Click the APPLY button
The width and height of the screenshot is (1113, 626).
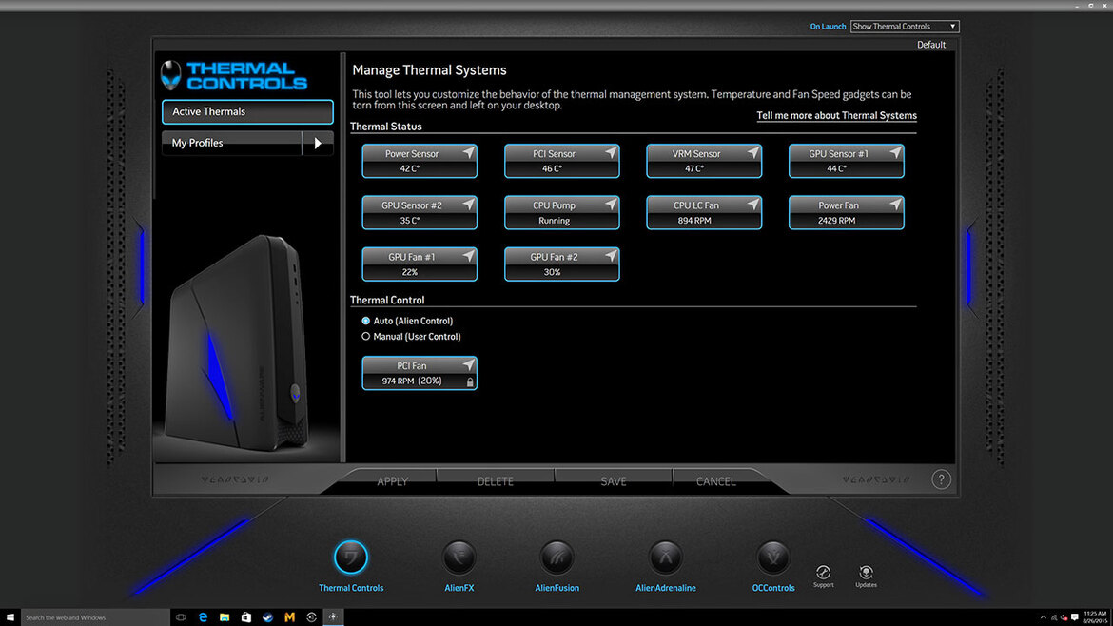click(393, 481)
